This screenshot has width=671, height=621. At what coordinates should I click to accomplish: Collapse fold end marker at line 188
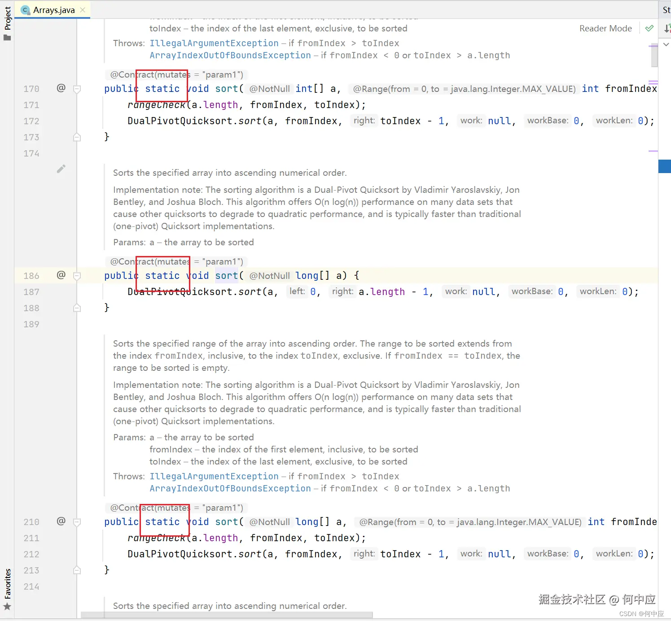77,308
